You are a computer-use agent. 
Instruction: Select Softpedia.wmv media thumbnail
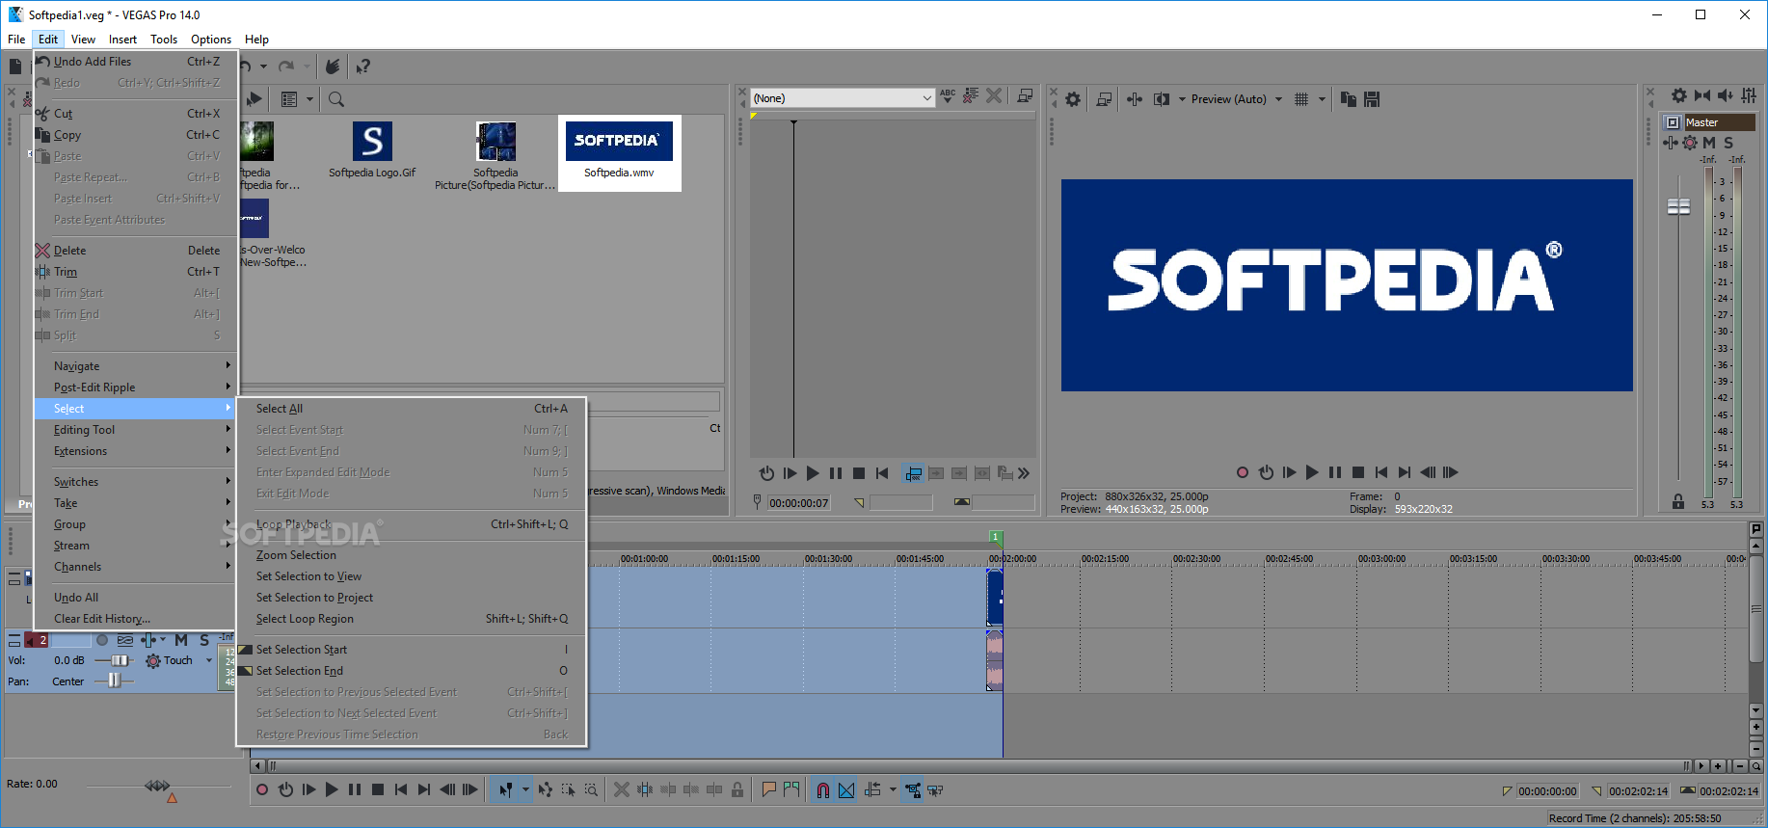(x=619, y=152)
